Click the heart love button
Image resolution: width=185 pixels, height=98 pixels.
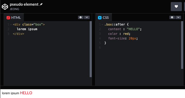[176, 6]
